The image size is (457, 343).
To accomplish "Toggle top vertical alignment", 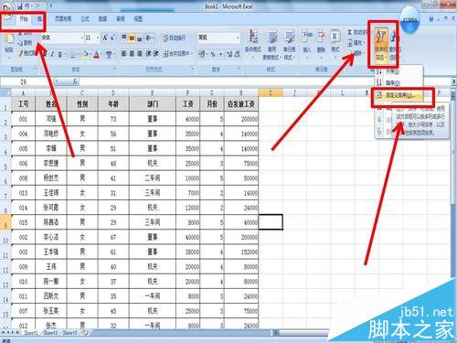I will click(x=124, y=38).
